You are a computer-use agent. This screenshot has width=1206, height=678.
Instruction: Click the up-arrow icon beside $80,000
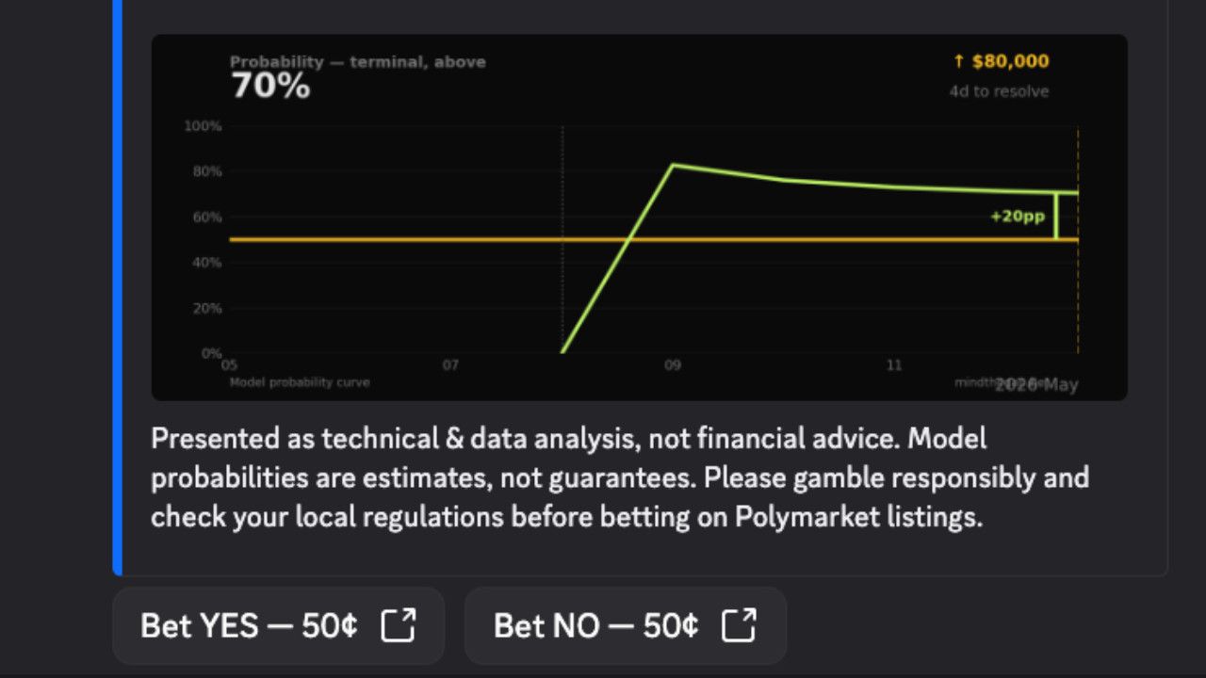959,61
